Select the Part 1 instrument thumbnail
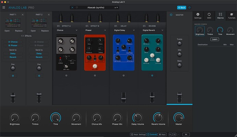 point(13,23)
